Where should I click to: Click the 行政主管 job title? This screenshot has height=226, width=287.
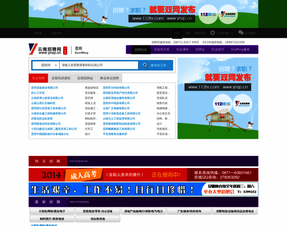coord(90,113)
